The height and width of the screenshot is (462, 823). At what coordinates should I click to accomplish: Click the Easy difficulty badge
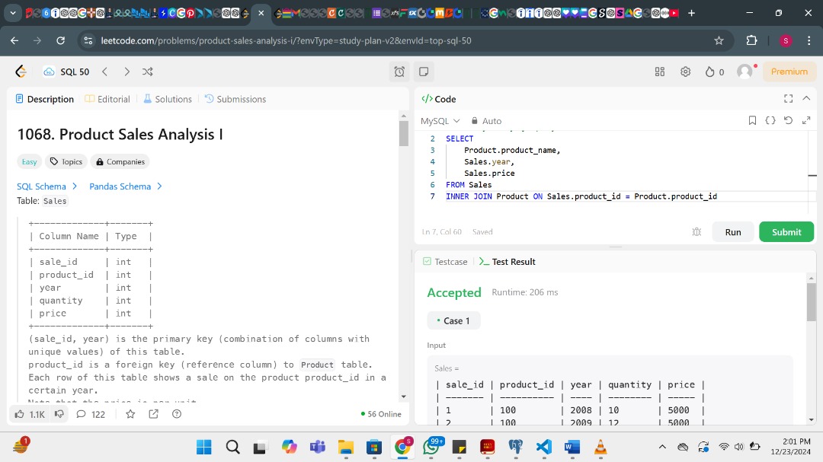click(30, 161)
